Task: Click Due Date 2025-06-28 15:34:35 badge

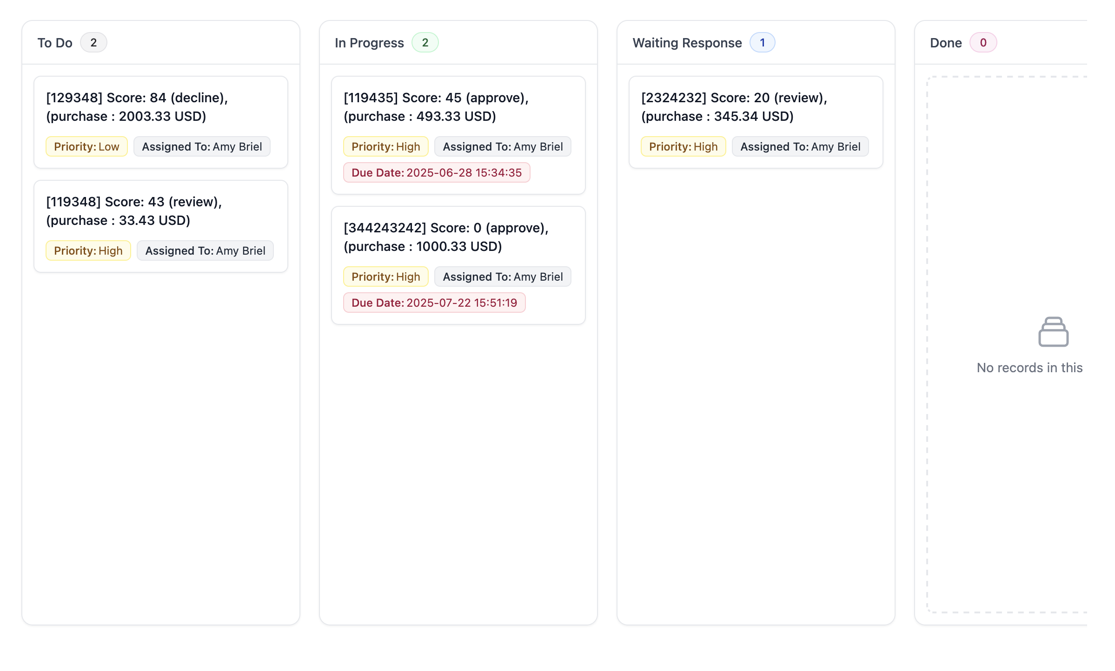Action: pyautogui.click(x=436, y=173)
